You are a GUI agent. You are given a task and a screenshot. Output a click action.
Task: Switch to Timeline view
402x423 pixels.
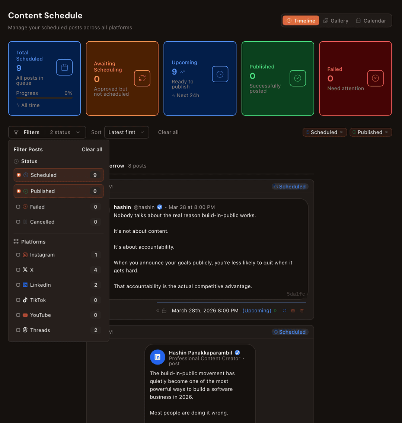(301, 20)
